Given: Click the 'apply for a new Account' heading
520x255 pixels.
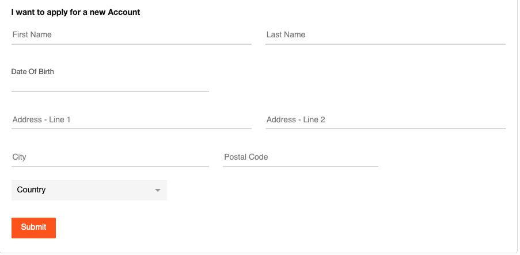Looking at the screenshot, I should pyautogui.click(x=75, y=12).
